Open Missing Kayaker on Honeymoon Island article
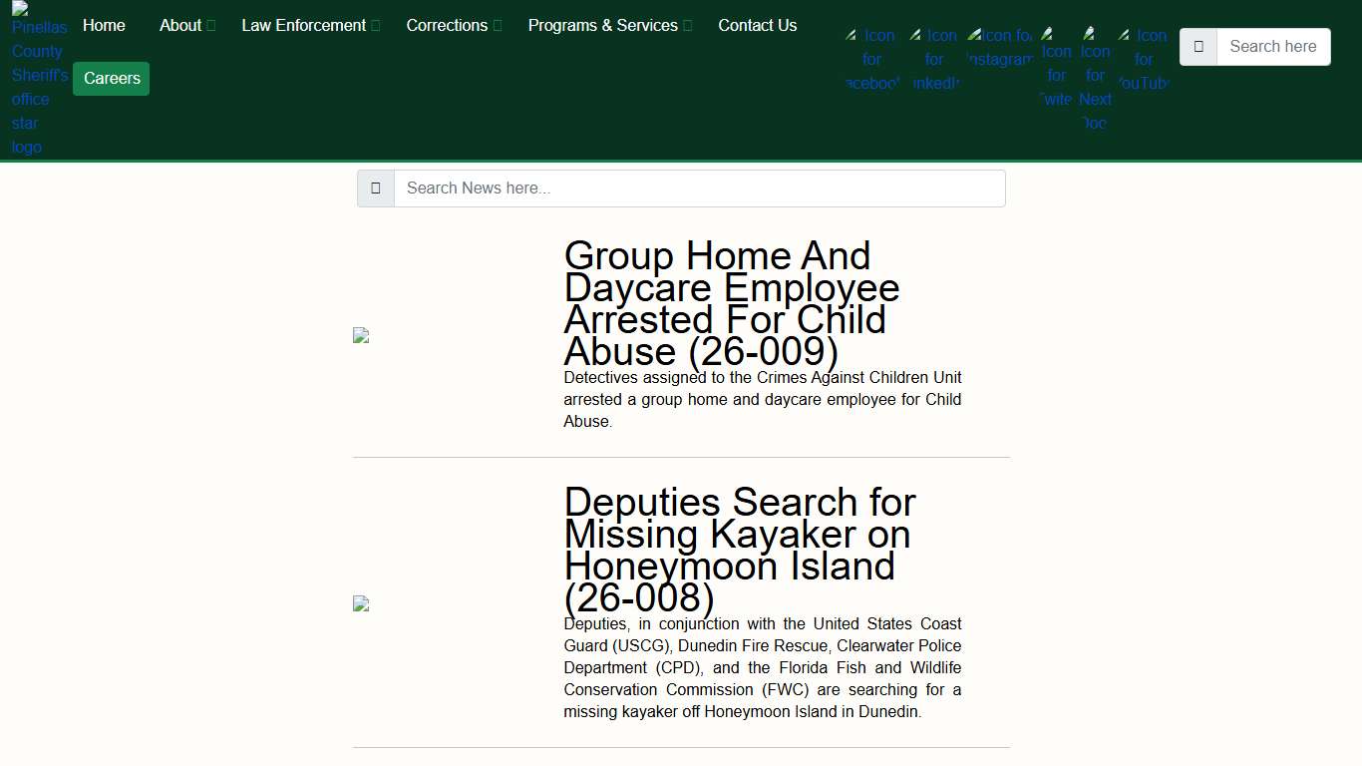Screen dimensions: 1362x766 point(739,550)
